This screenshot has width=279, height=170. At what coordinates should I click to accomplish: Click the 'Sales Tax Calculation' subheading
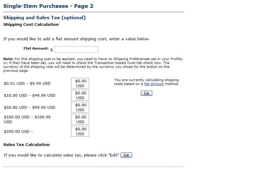coord(26,144)
